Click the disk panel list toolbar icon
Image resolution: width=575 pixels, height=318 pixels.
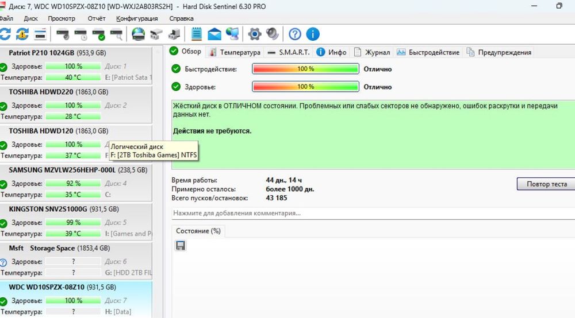40,34
